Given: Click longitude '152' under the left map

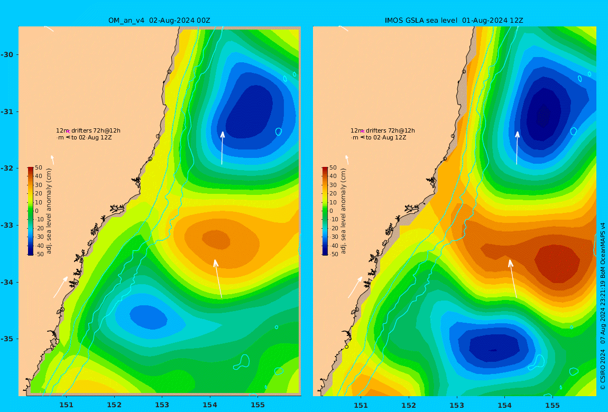Looking at the screenshot, I should [114, 405].
